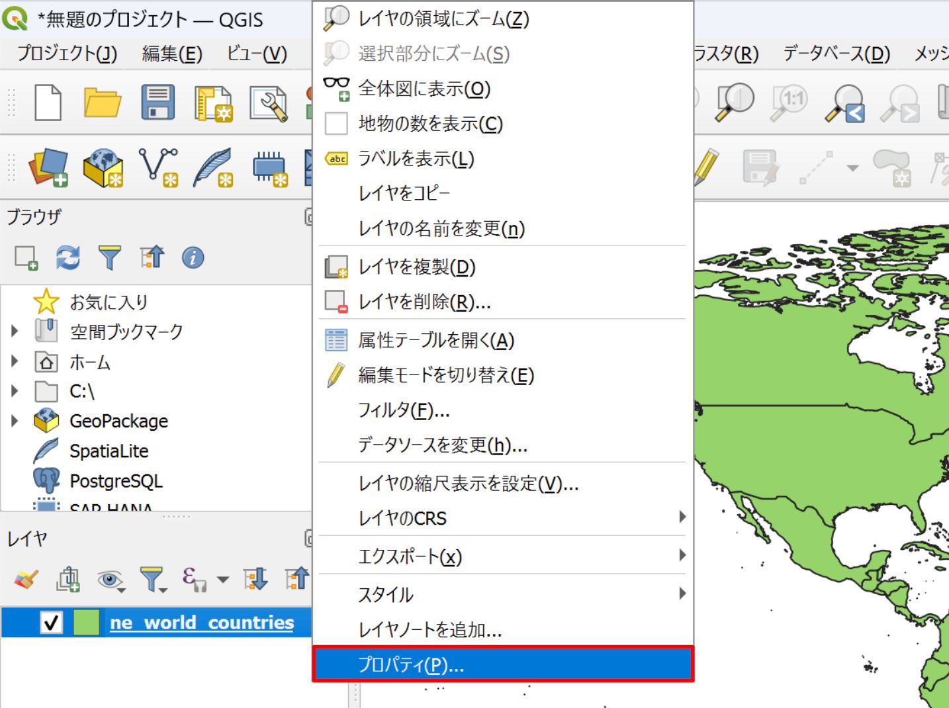The image size is (949, 708).
Task: Open project using the folder icon
Action: coord(103,103)
